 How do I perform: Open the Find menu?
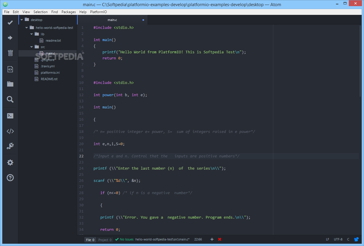tap(55, 12)
